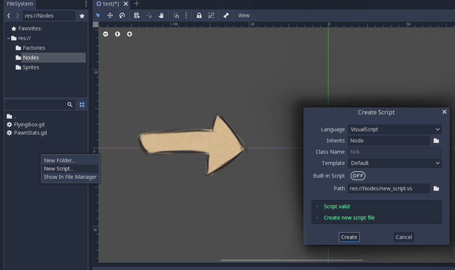Toggle smart snapping
This screenshot has height=270, width=455.
tap(176, 15)
